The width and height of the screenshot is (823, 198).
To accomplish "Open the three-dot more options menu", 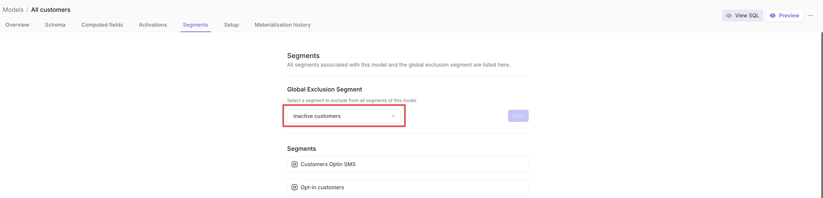I will point(810,16).
